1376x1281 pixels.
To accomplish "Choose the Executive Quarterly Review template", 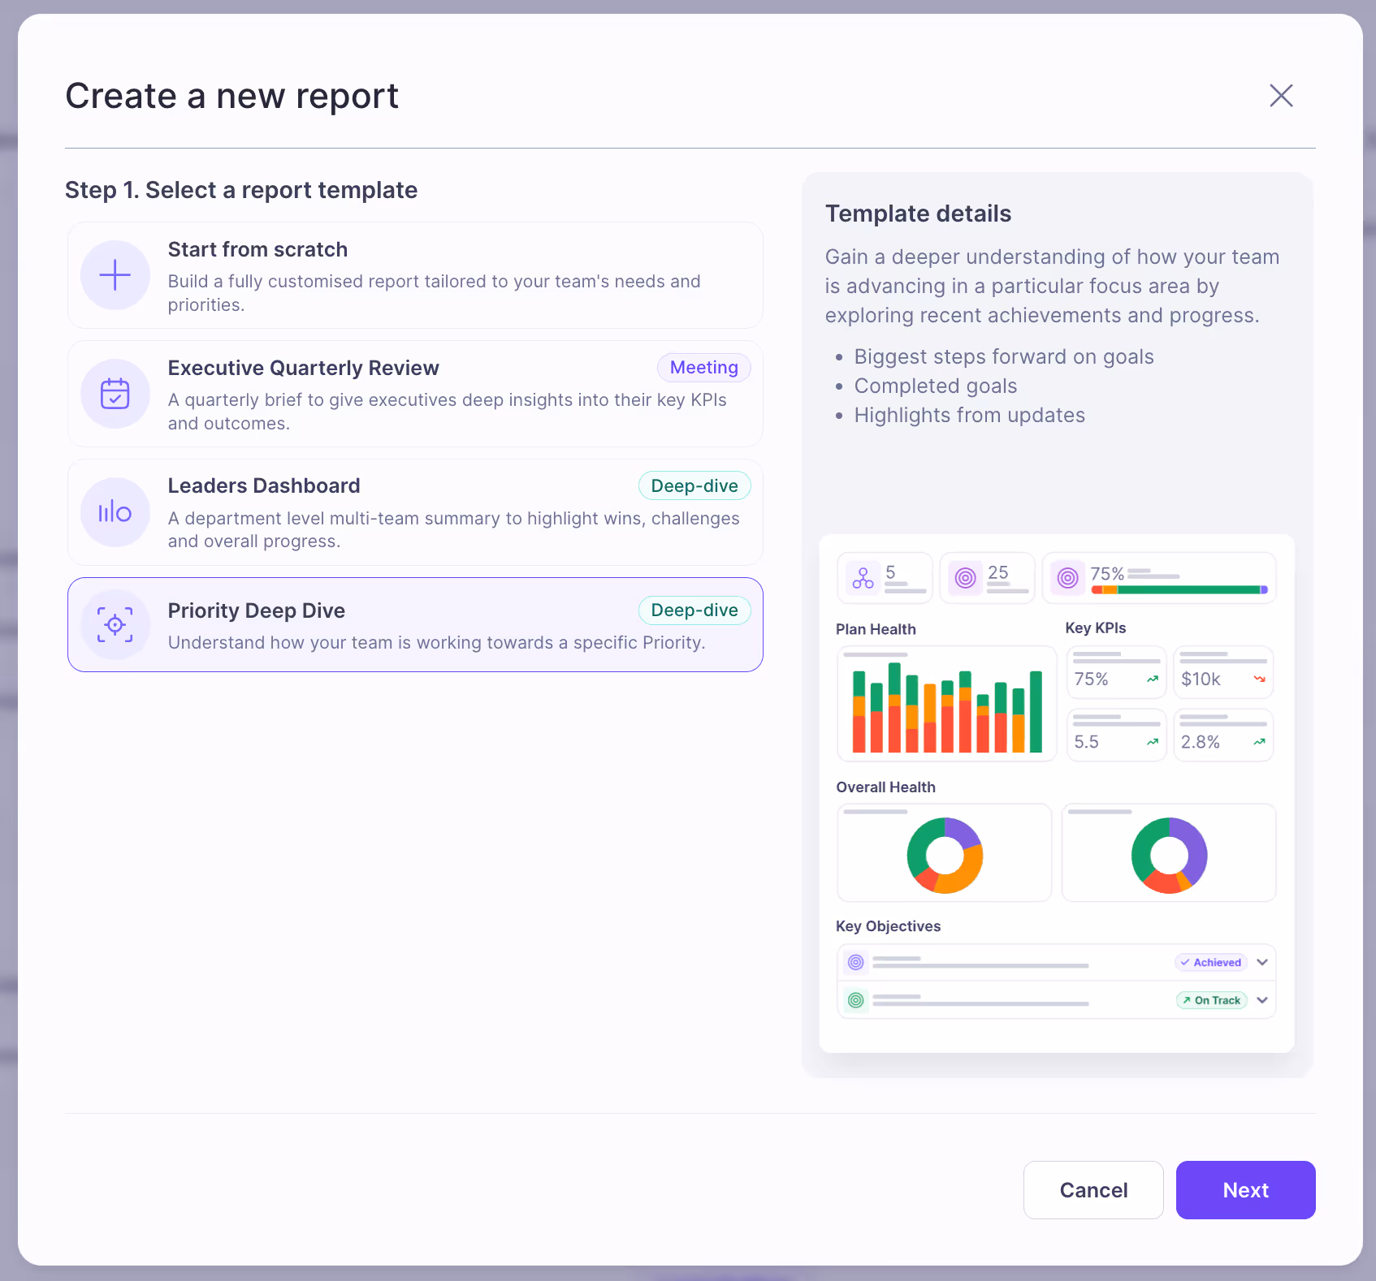I will point(414,395).
